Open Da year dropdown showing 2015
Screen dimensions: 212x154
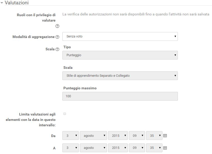(118, 136)
